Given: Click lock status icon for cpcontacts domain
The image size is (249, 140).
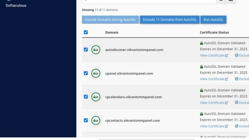Looking at the screenshot, I should point(96,121).
